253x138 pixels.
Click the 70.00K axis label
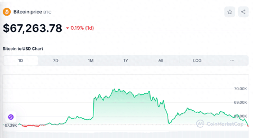point(240,89)
